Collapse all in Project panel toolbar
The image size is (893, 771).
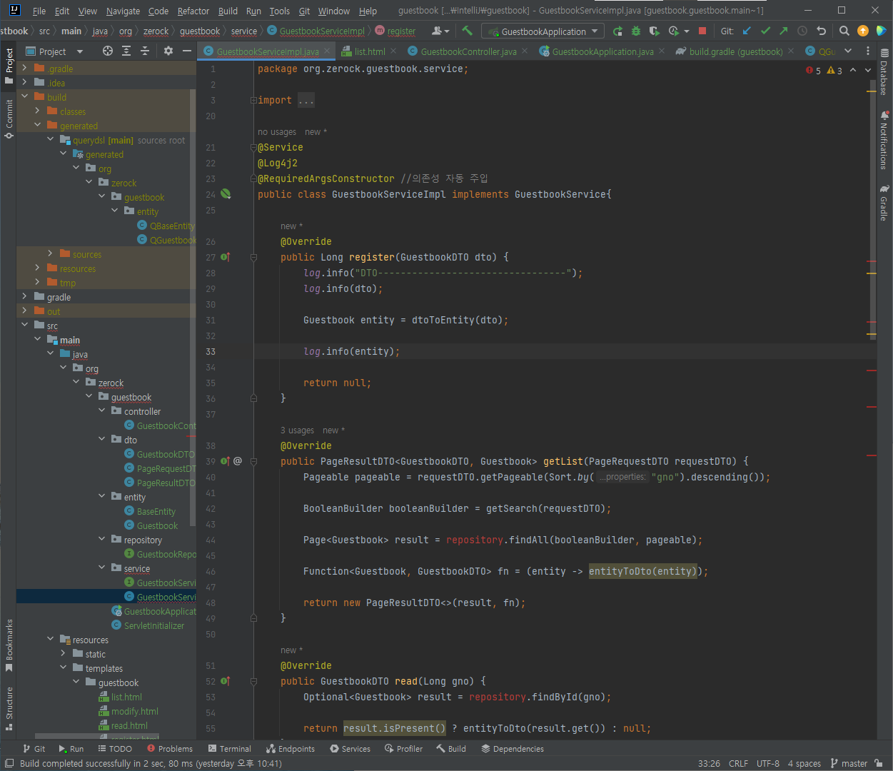(x=145, y=51)
